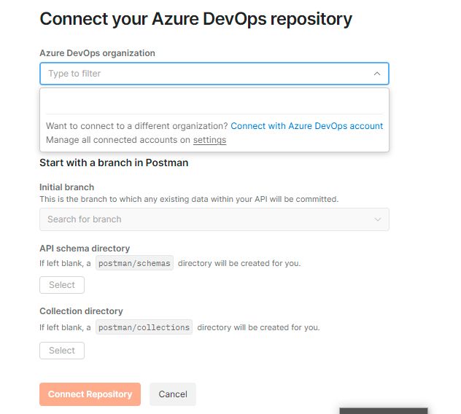The height and width of the screenshot is (414, 461).
Task: Click the API schema directory heading
Action: pos(85,249)
